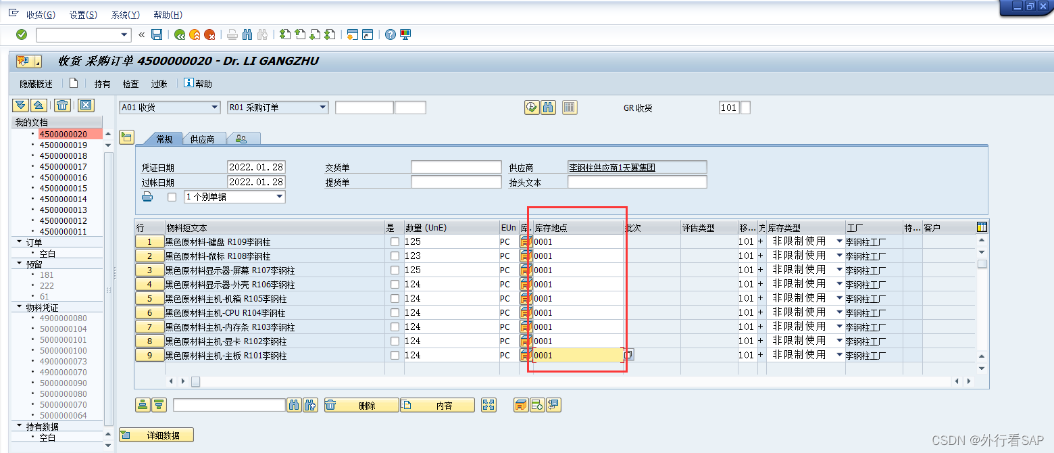Click the execute clock icon beside order field
1054x453 pixels.
(x=532, y=108)
